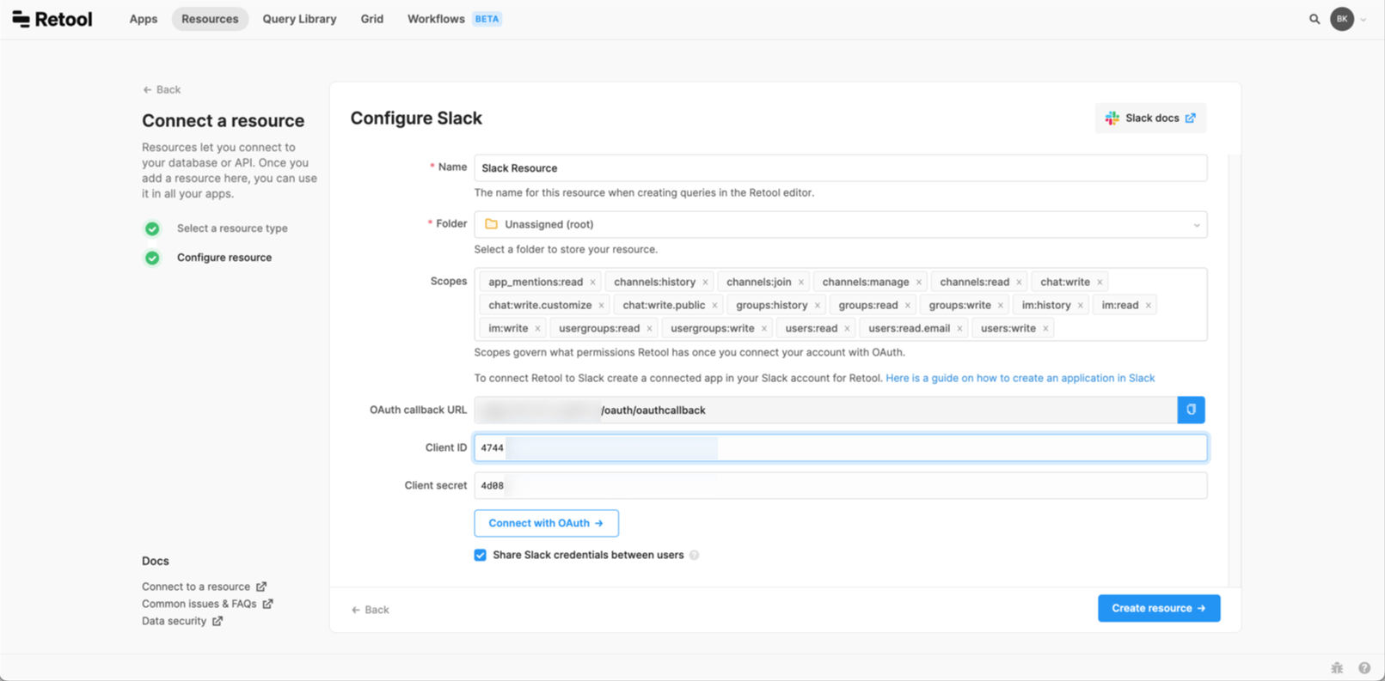Open the Slack application guide link
Image resolution: width=1385 pixels, height=681 pixels.
1020,378
